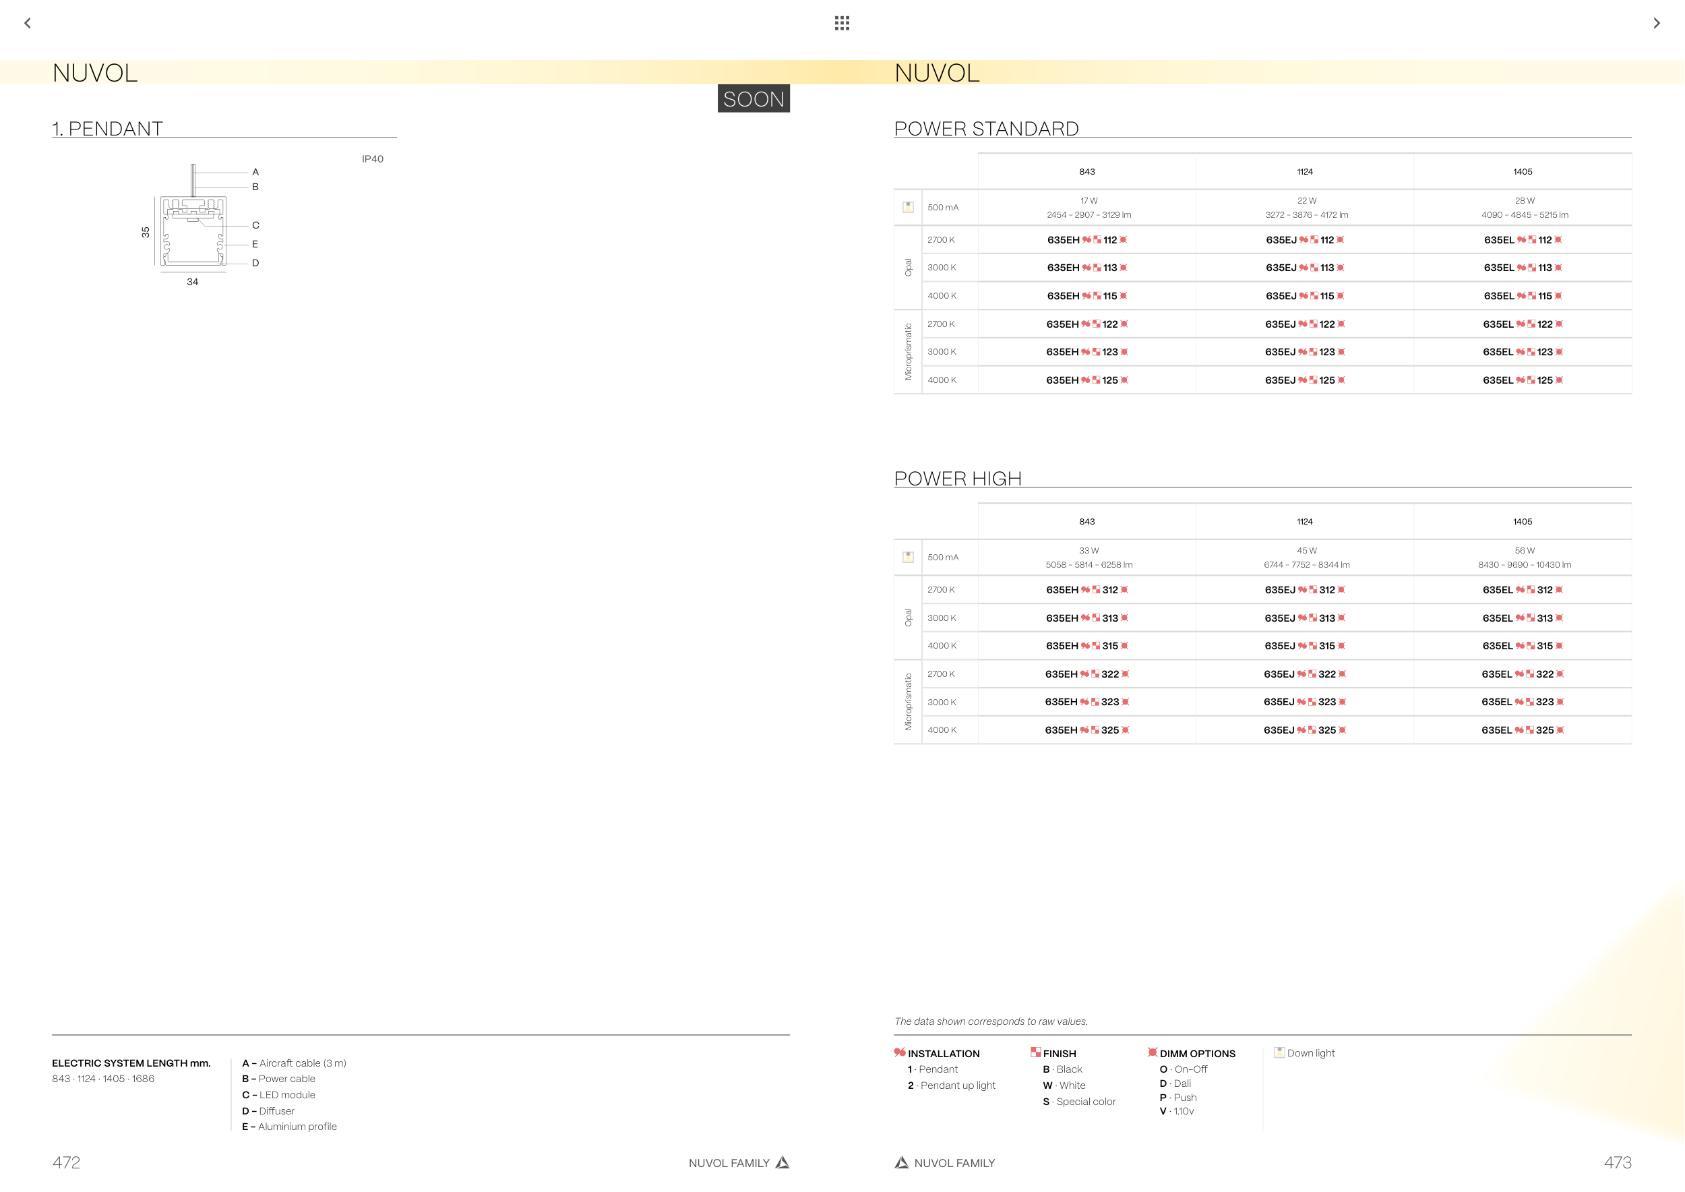Click Nuvol Family logo on page 473
The height and width of the screenshot is (1192, 1685).
901,1162
